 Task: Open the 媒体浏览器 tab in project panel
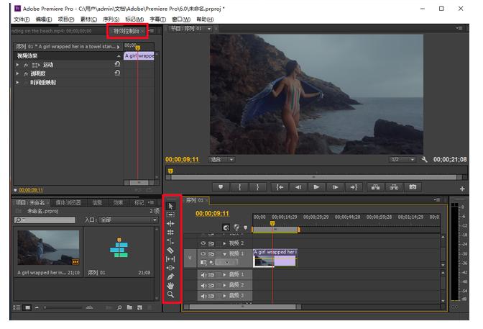pyautogui.click(x=68, y=202)
